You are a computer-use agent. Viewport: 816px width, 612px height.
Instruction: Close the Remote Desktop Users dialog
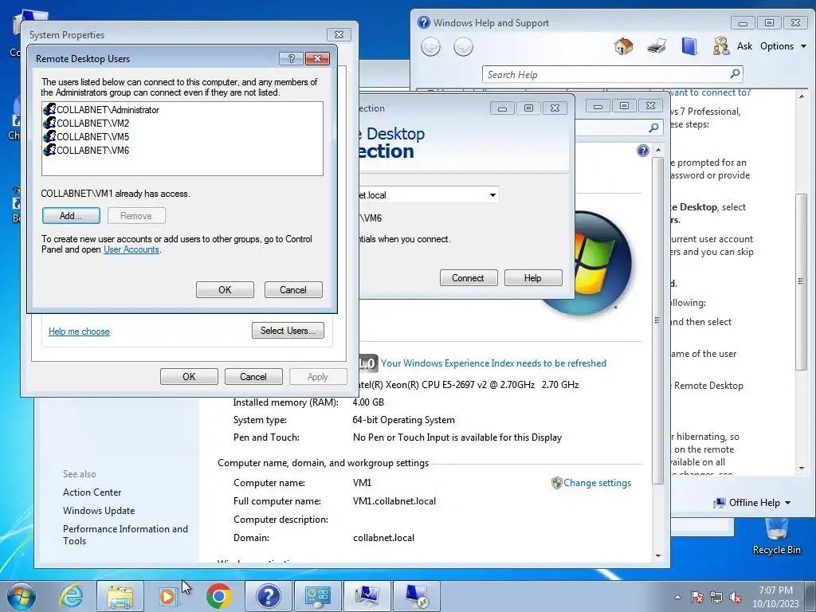317,58
